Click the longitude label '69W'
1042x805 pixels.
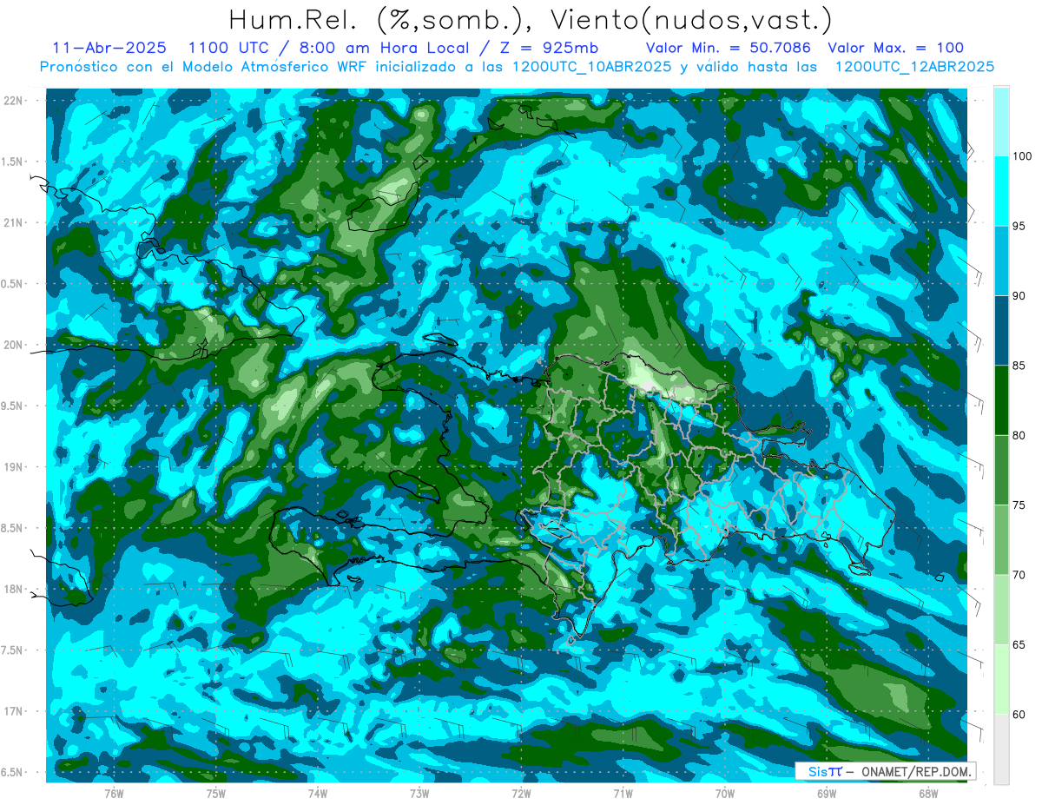coord(827,793)
